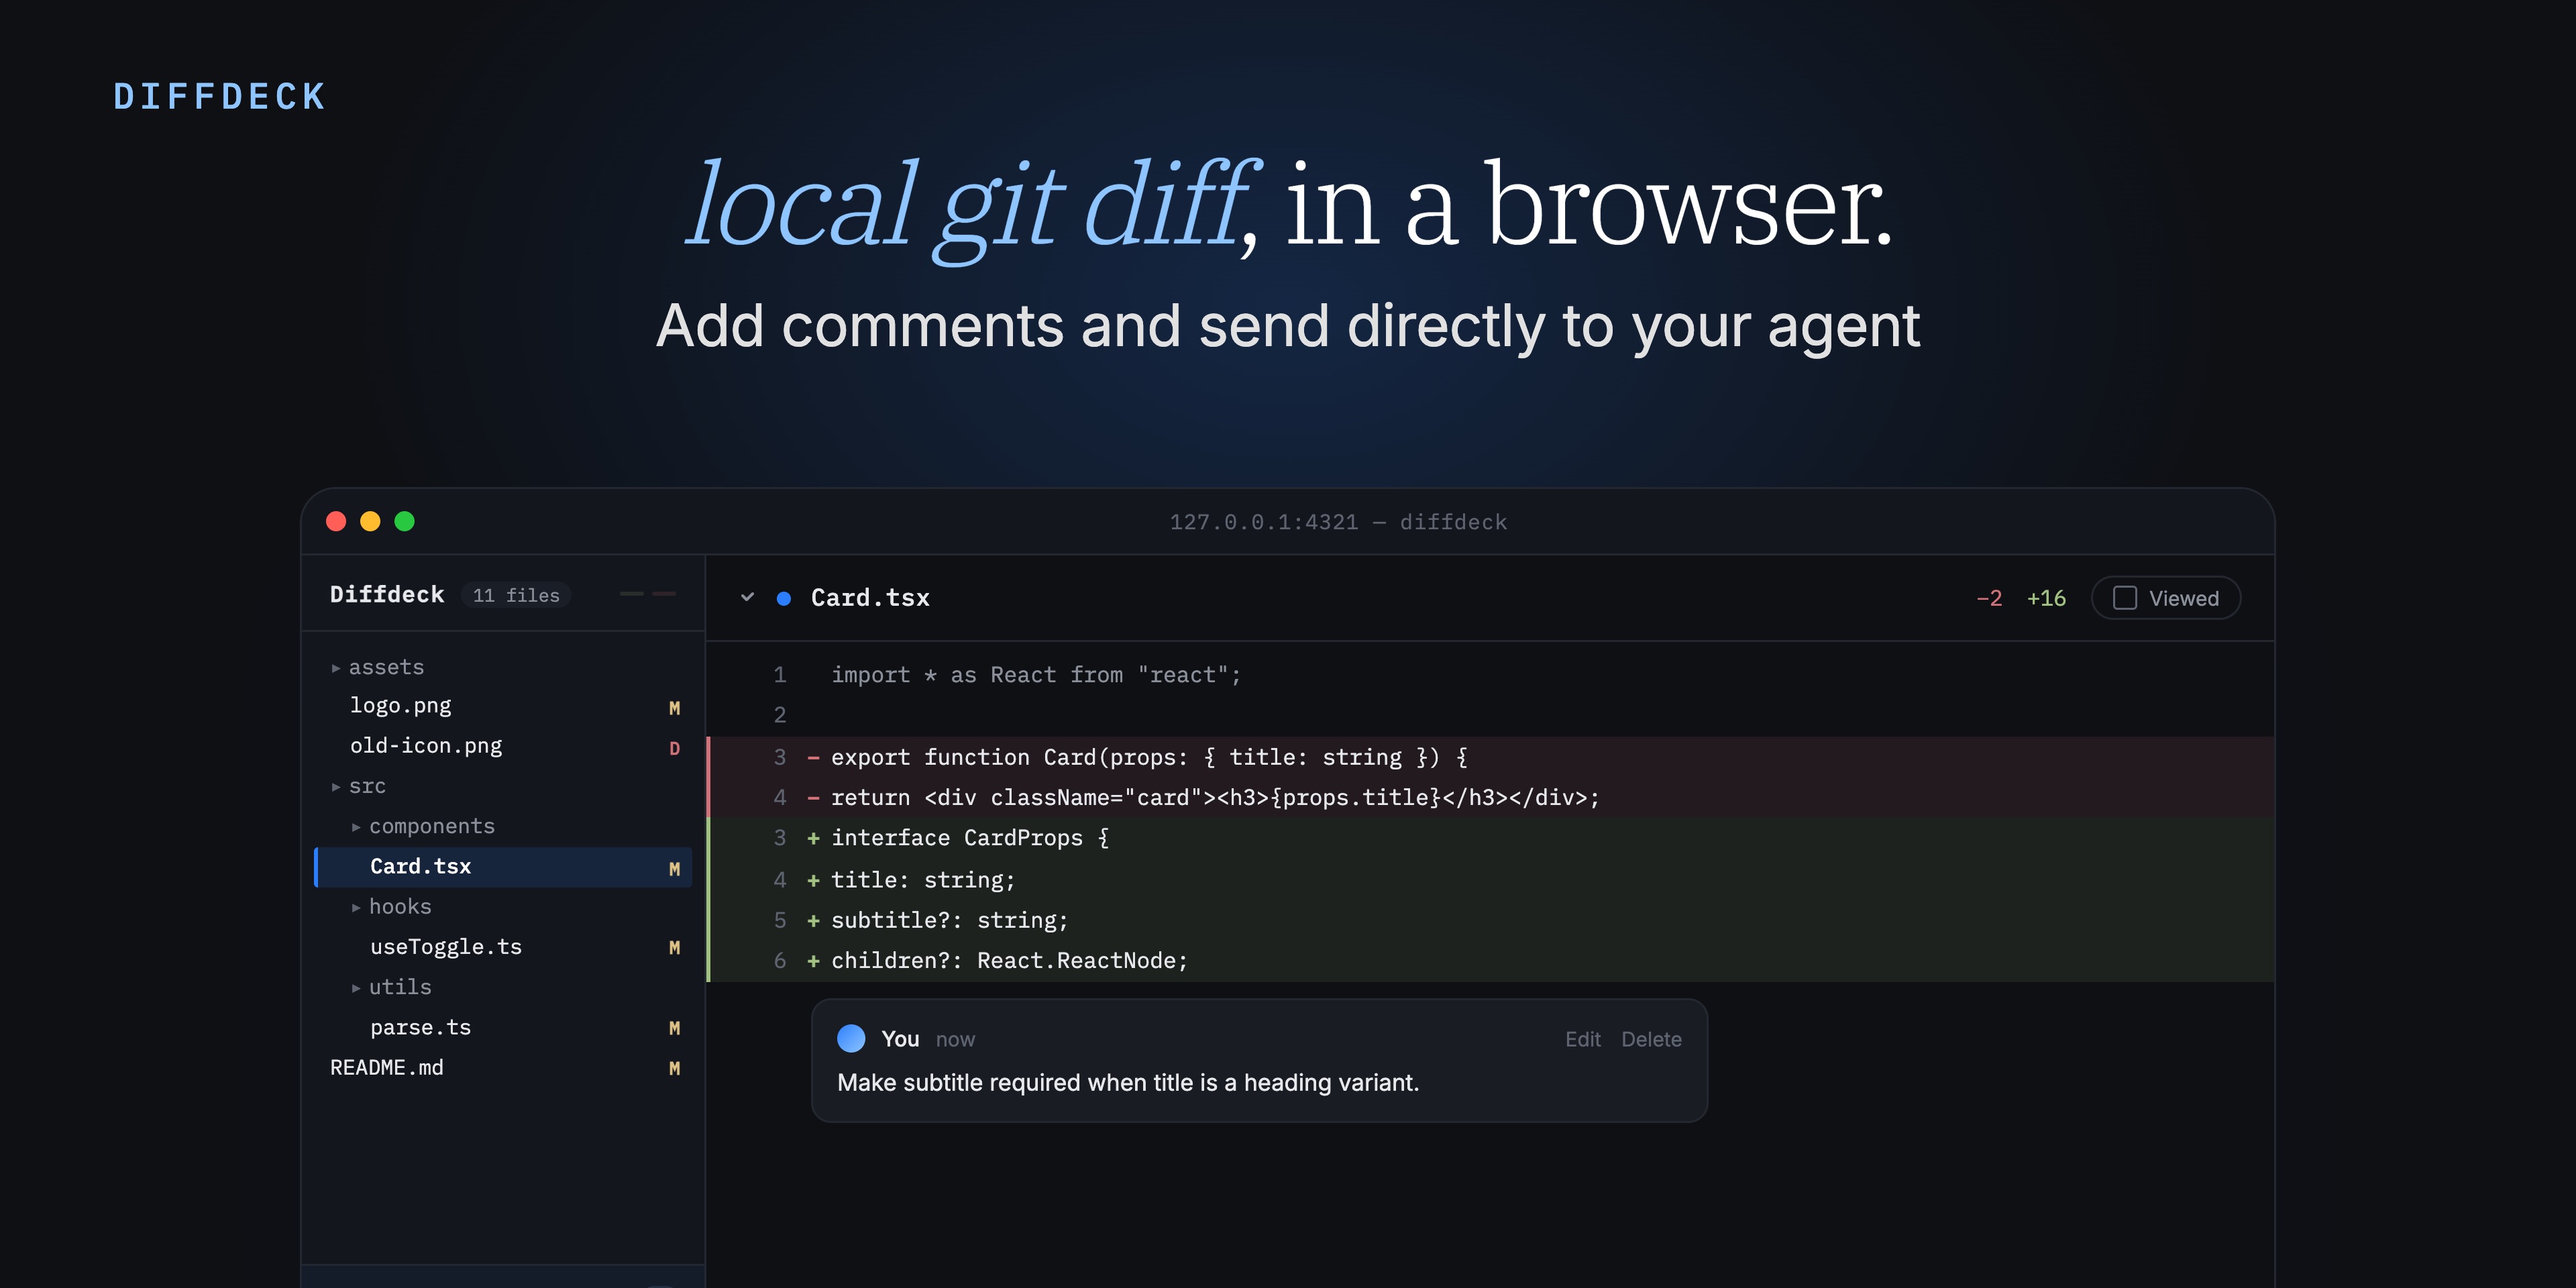
Task: Click the -2 deletions count
Action: pos(1989,598)
